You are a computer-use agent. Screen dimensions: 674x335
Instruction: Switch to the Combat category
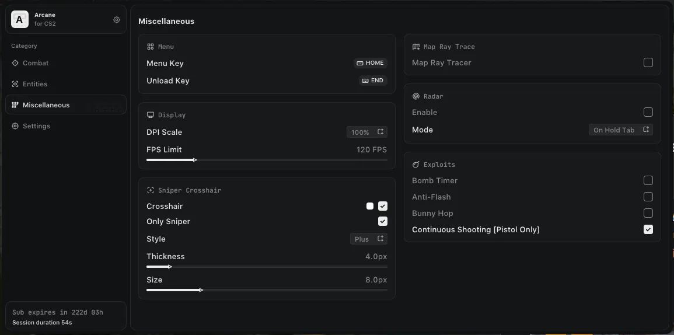pyautogui.click(x=36, y=63)
